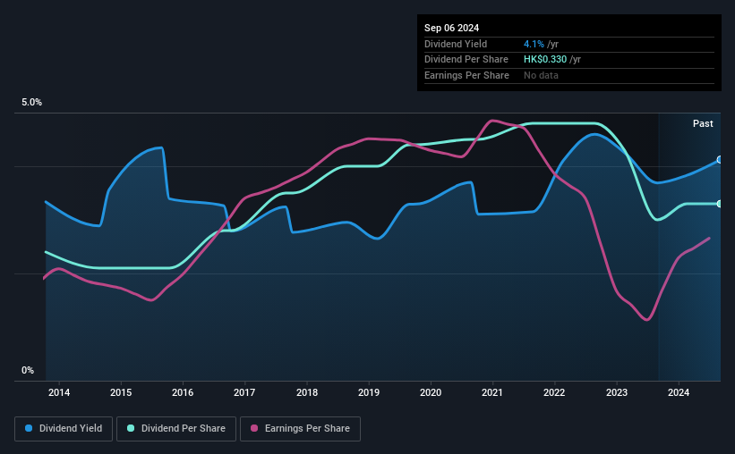735x454 pixels.
Task: Click the Past label on chart
Action: (703, 123)
